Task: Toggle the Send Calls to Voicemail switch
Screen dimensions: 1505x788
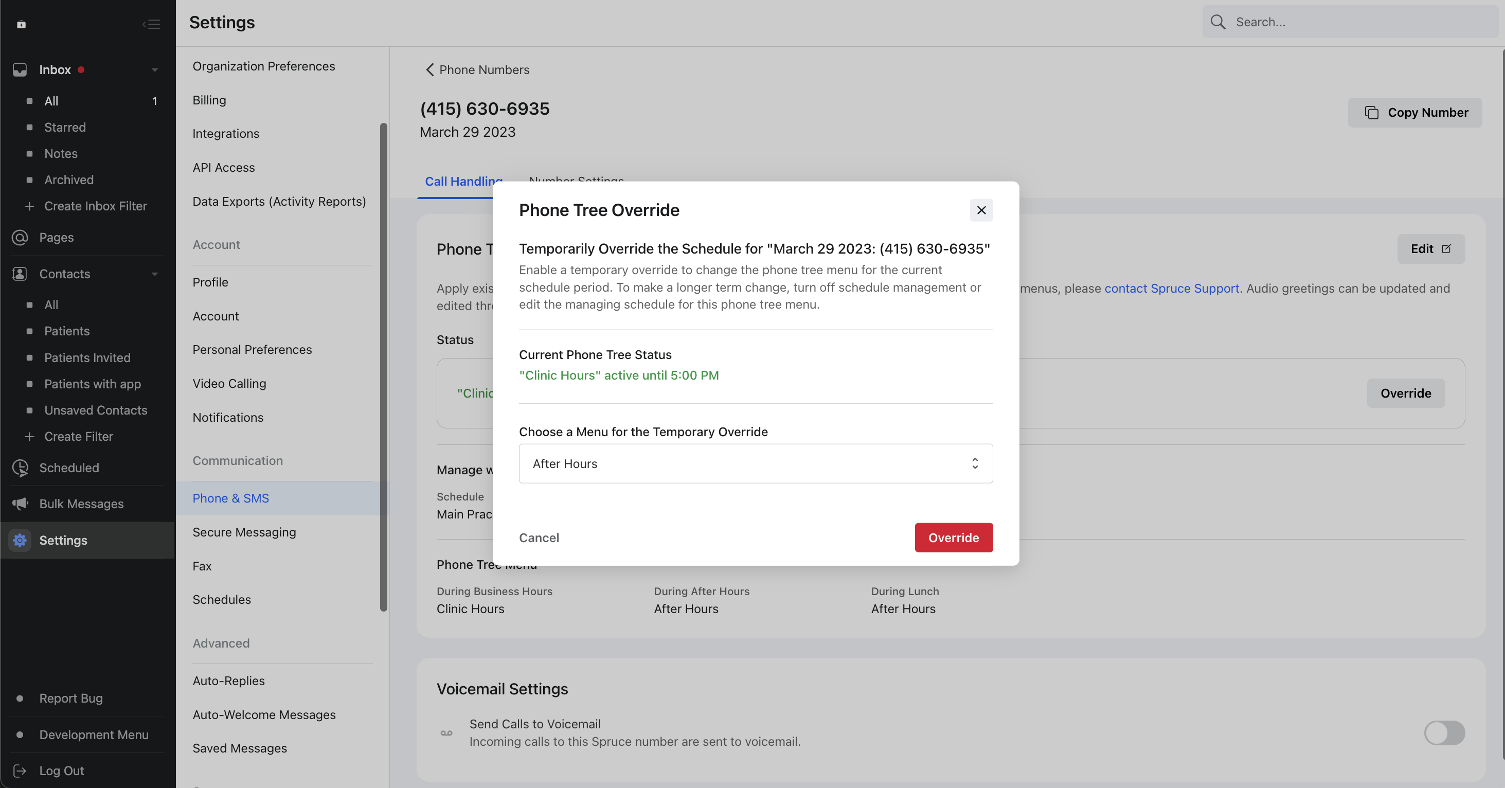Action: [x=1444, y=732]
